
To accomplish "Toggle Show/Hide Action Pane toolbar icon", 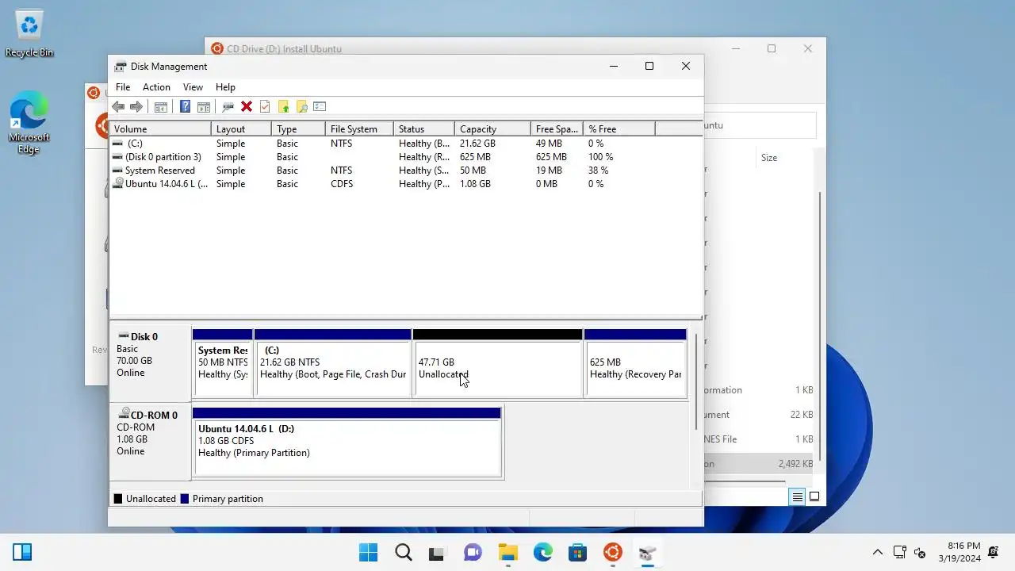I will click(x=204, y=106).
